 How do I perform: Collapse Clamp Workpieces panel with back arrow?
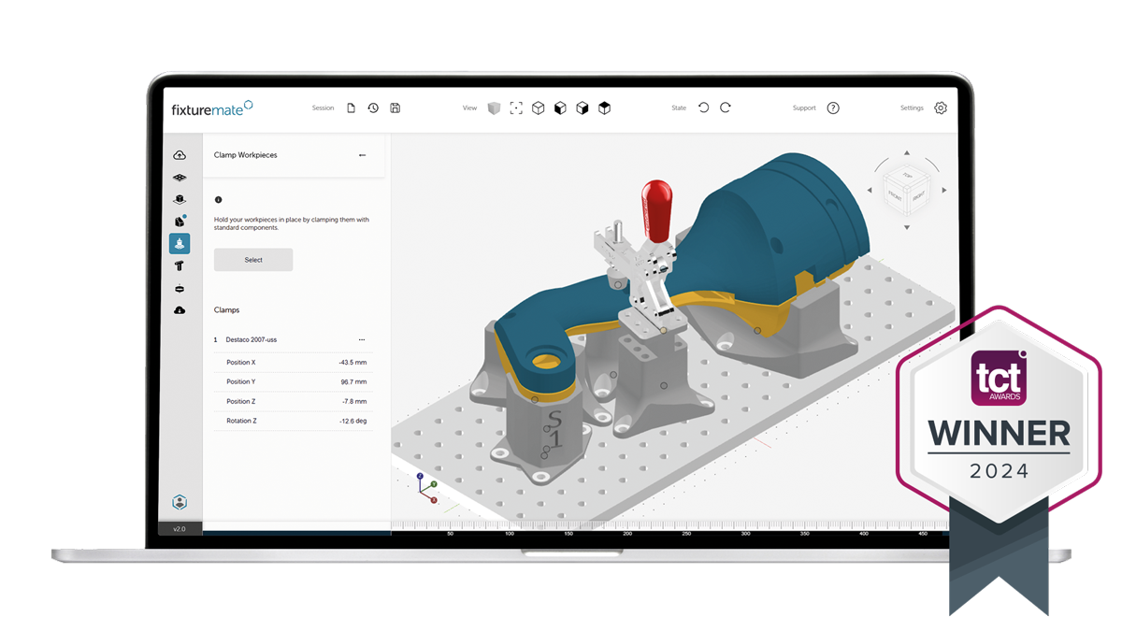(363, 155)
